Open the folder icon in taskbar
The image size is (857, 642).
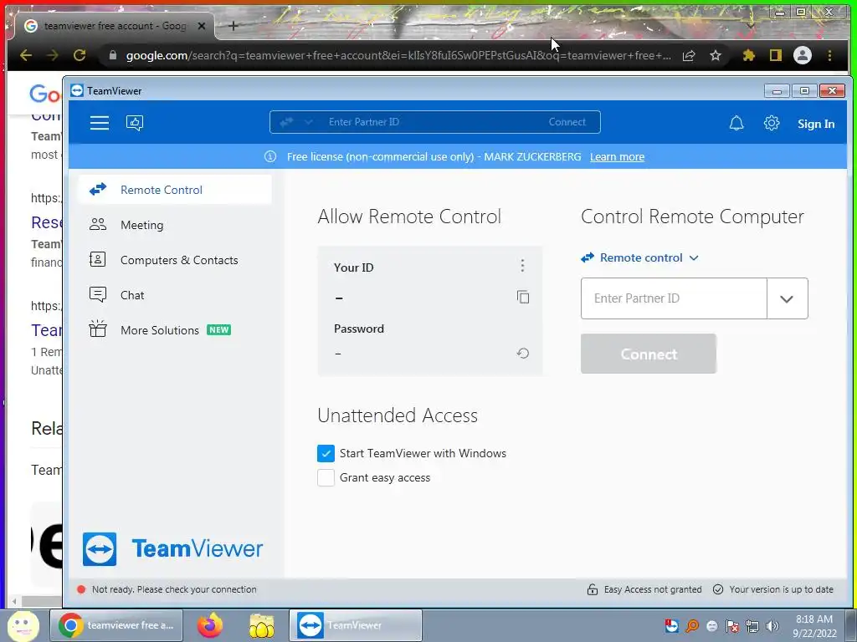(262, 625)
